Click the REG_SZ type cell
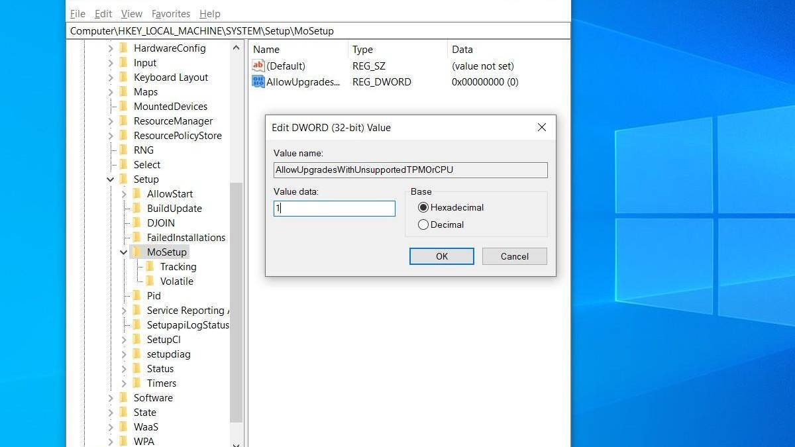This screenshot has height=447, width=795. pos(369,66)
